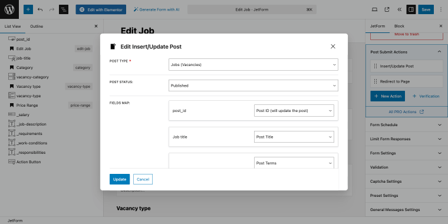The image size is (448, 224).
Task: Open the Job title mapping dropdown
Action: [x=294, y=137]
